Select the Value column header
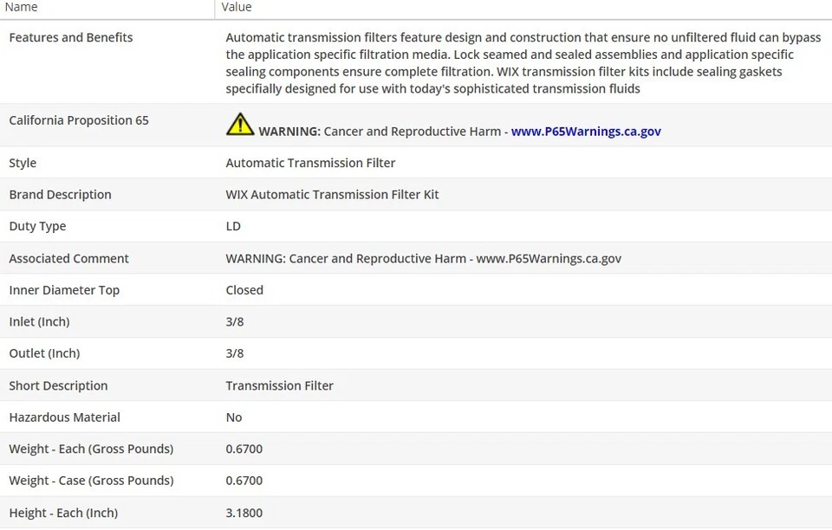Screen dimensions: 832x530 pyautogui.click(x=237, y=7)
